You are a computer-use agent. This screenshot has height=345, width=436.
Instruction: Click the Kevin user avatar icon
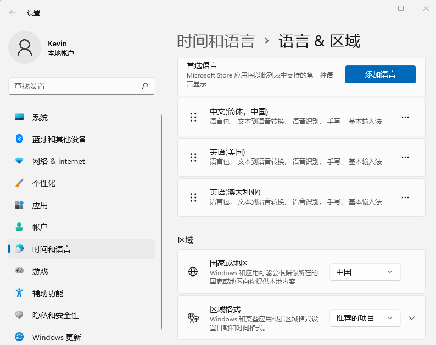coord(25,47)
